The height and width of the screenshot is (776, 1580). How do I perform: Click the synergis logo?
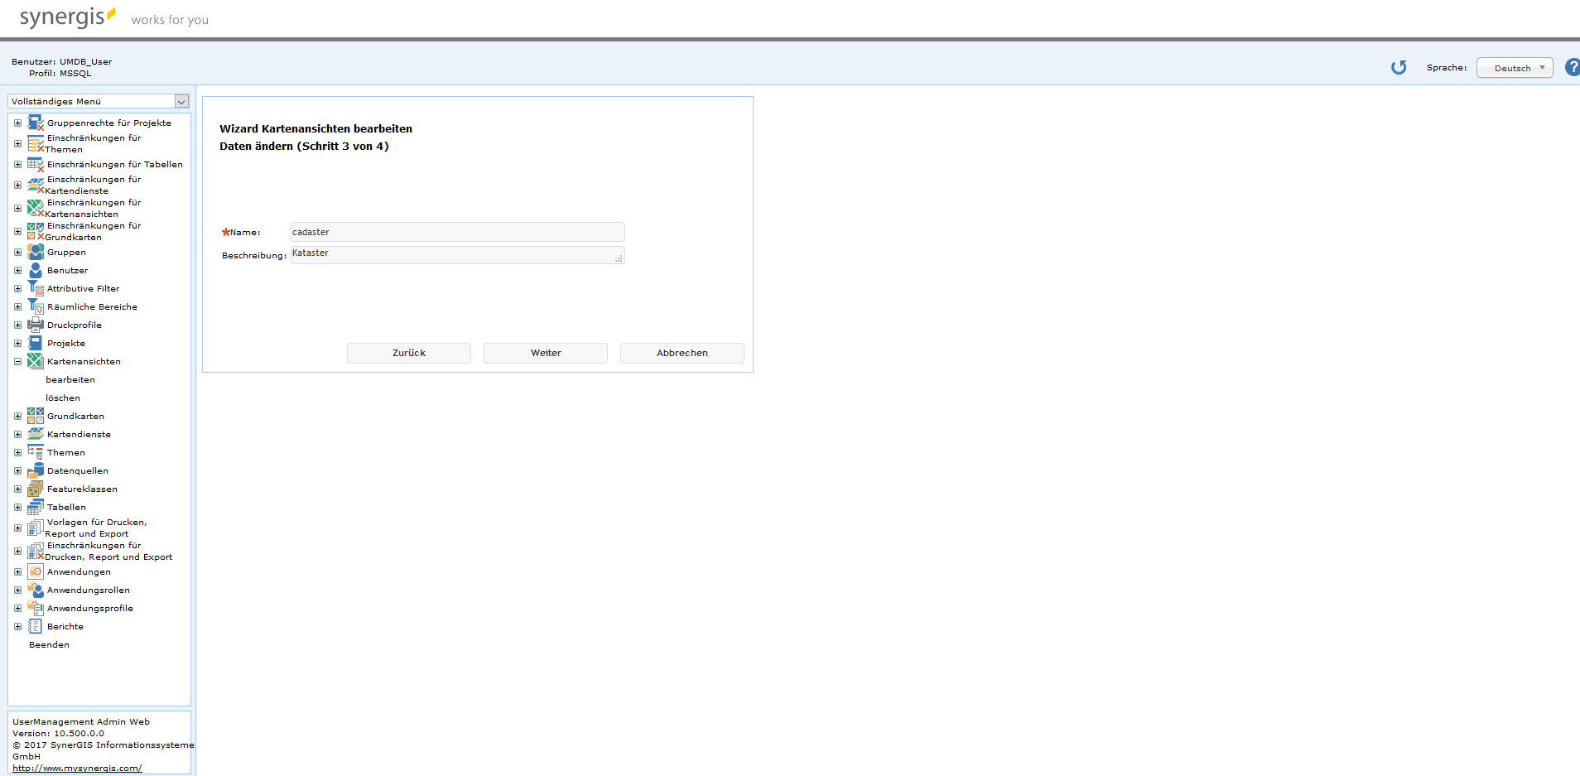[68, 17]
